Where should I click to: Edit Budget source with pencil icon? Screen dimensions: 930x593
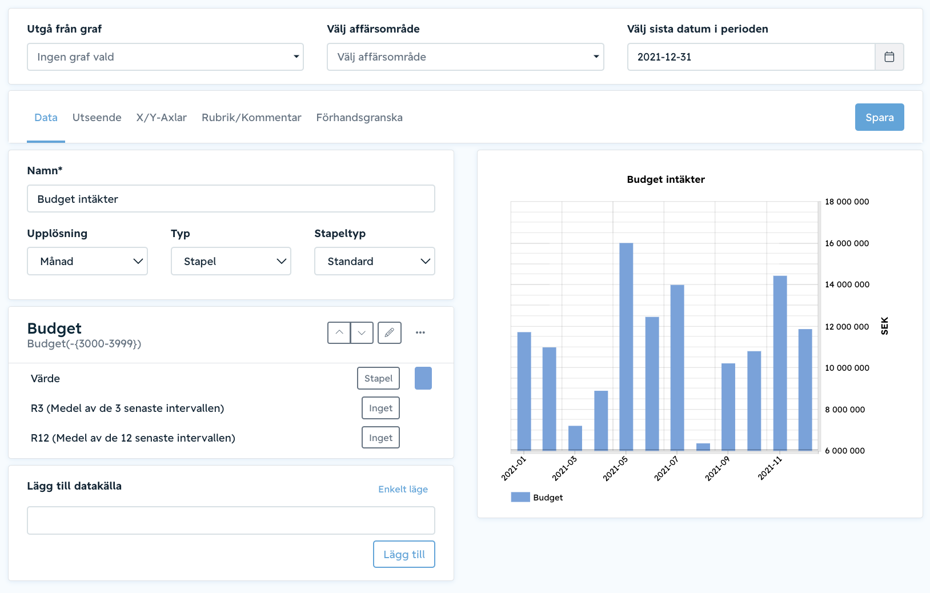point(390,332)
